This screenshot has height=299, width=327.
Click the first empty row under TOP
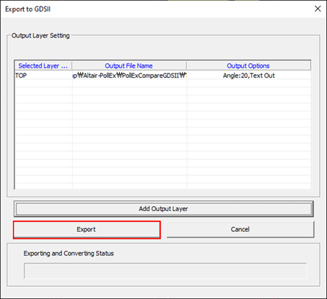(162, 84)
